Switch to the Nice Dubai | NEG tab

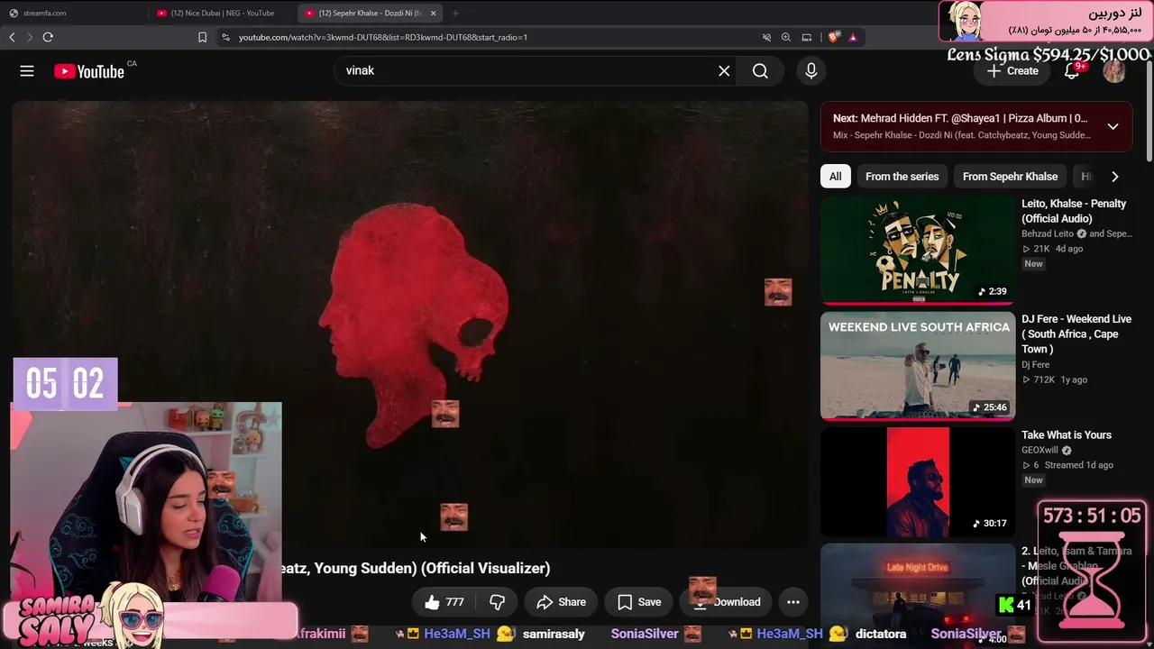tap(222, 13)
